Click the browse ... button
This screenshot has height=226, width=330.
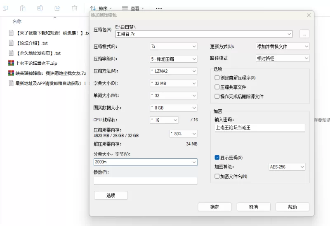304,34
